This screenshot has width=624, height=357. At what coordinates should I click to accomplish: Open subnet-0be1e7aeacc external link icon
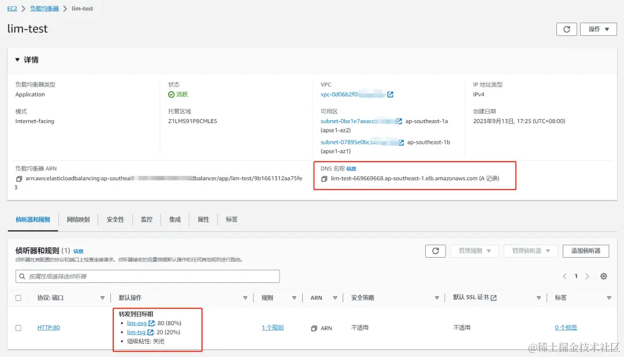399,121
